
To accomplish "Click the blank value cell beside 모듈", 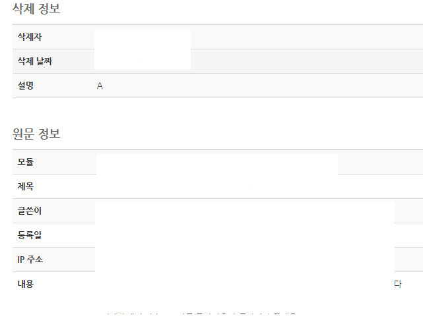I will click(217, 164).
